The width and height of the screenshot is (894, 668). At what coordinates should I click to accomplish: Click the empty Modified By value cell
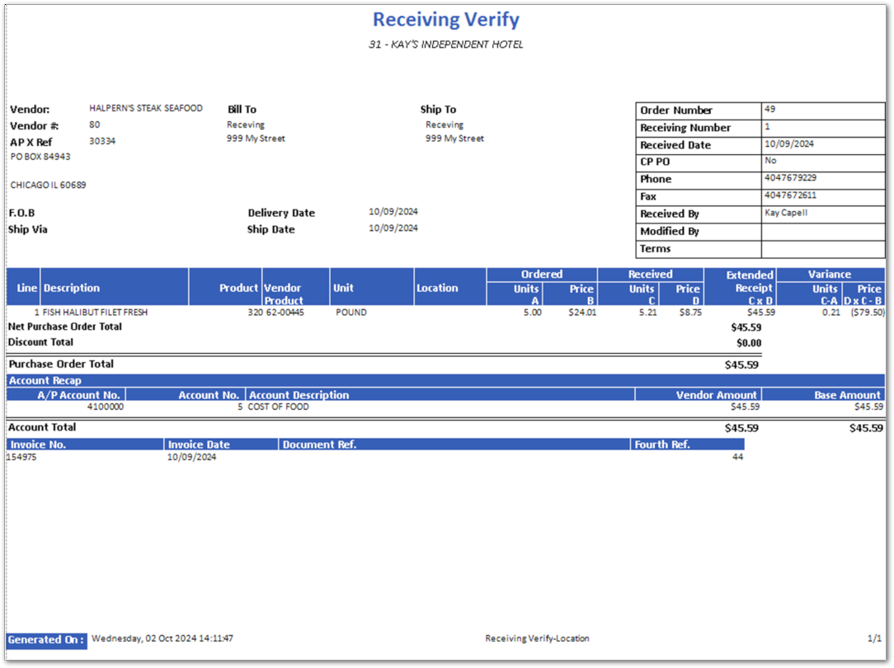(x=823, y=232)
